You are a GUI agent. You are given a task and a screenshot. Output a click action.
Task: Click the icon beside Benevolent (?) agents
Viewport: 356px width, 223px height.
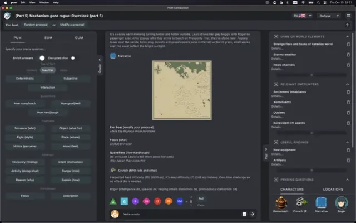point(348,123)
